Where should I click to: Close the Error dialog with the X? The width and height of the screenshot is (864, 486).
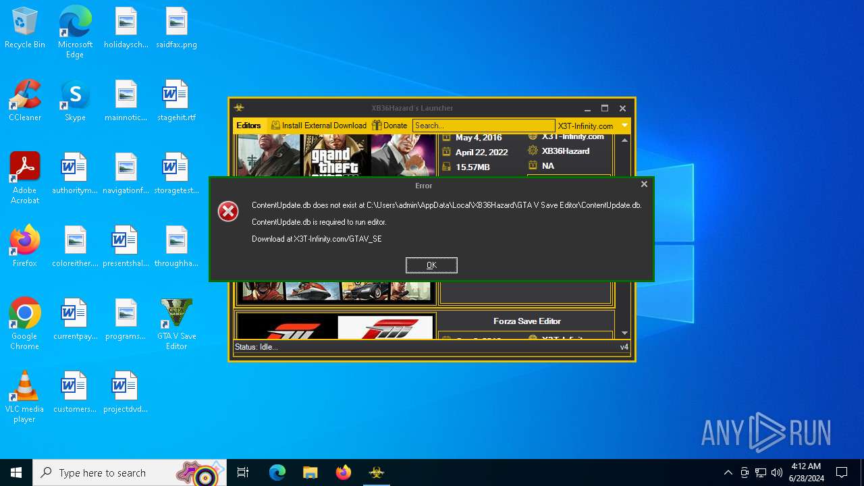644,184
